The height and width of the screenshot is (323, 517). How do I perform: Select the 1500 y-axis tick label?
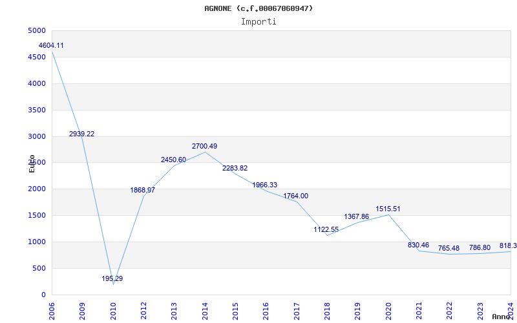click(37, 216)
